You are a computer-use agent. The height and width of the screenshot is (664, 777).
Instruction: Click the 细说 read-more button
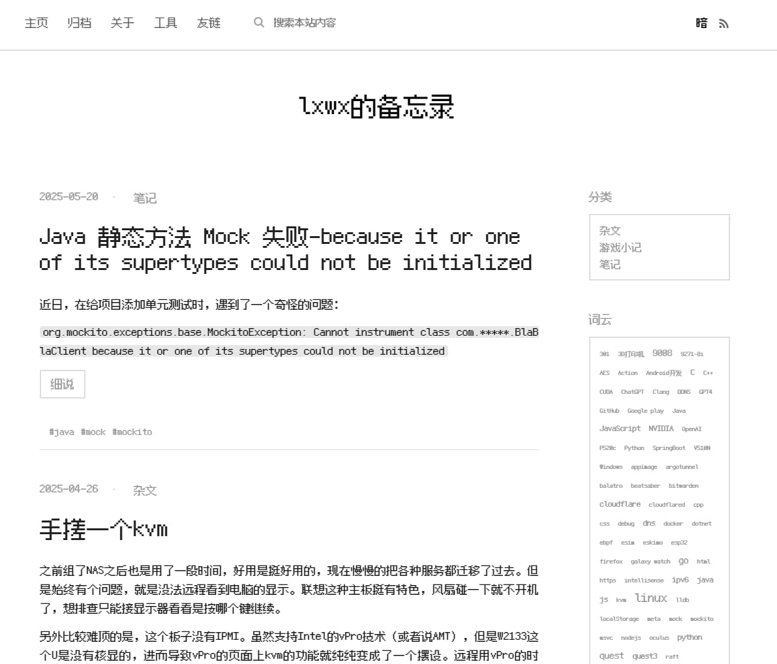[62, 384]
